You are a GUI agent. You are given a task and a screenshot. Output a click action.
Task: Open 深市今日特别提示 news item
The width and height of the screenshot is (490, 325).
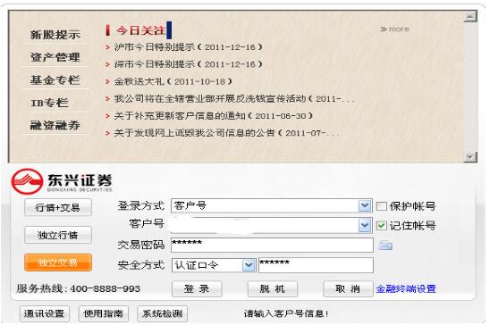pyautogui.click(x=188, y=64)
